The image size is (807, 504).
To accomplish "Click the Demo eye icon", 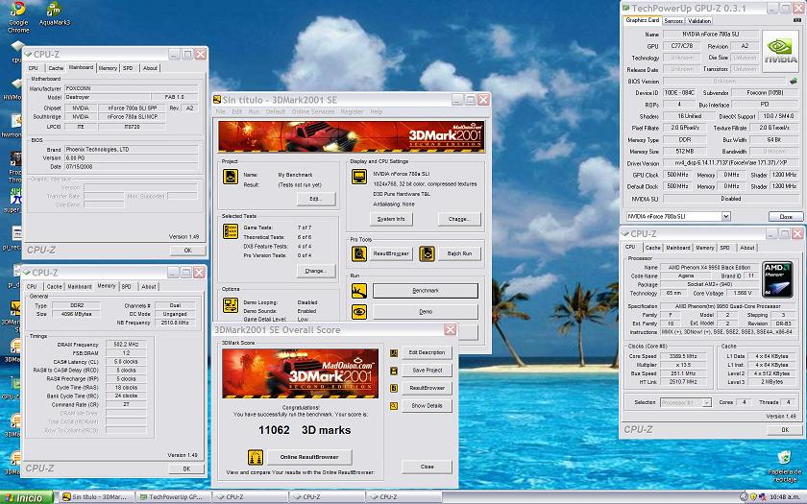I will 358,312.
